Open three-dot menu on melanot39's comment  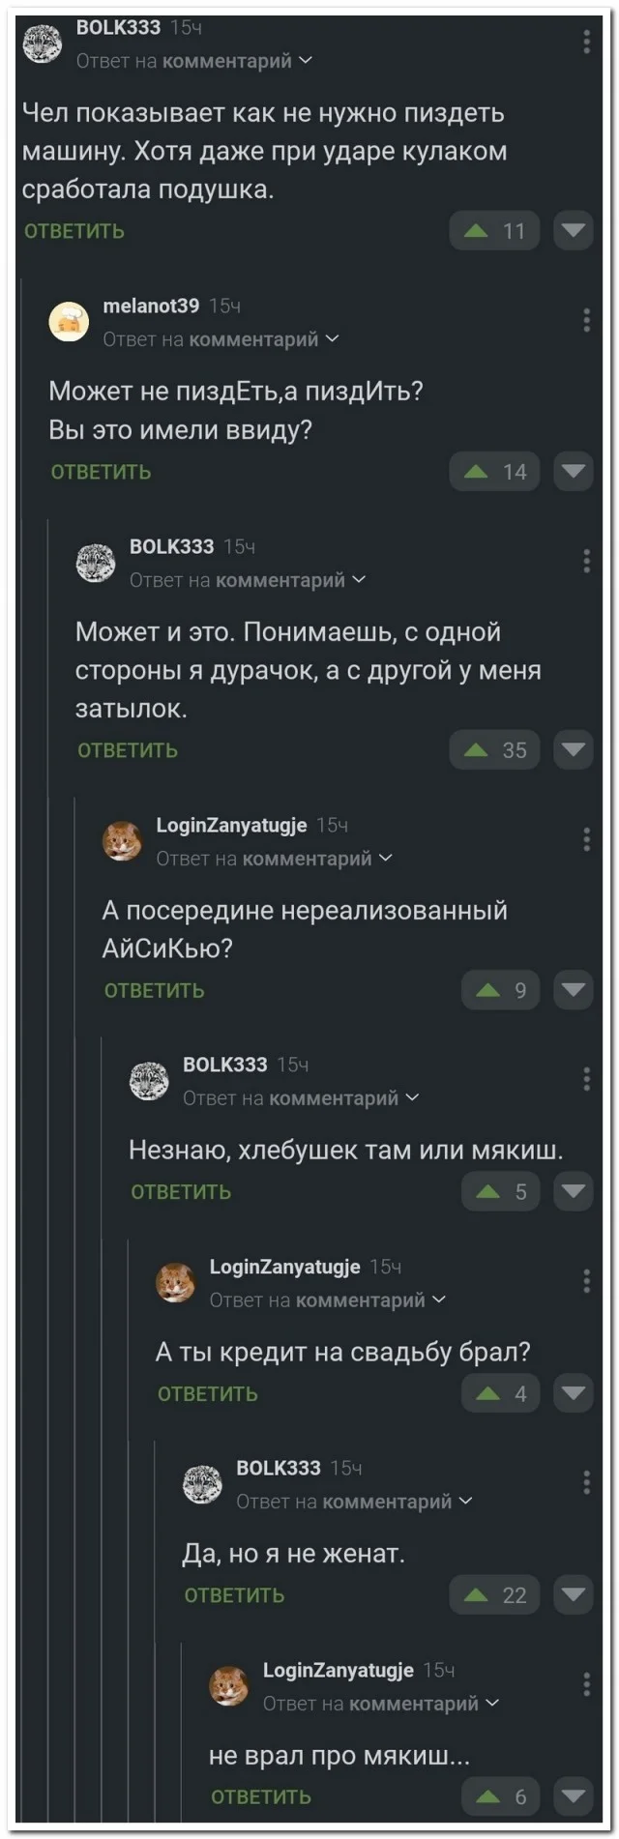[587, 320]
